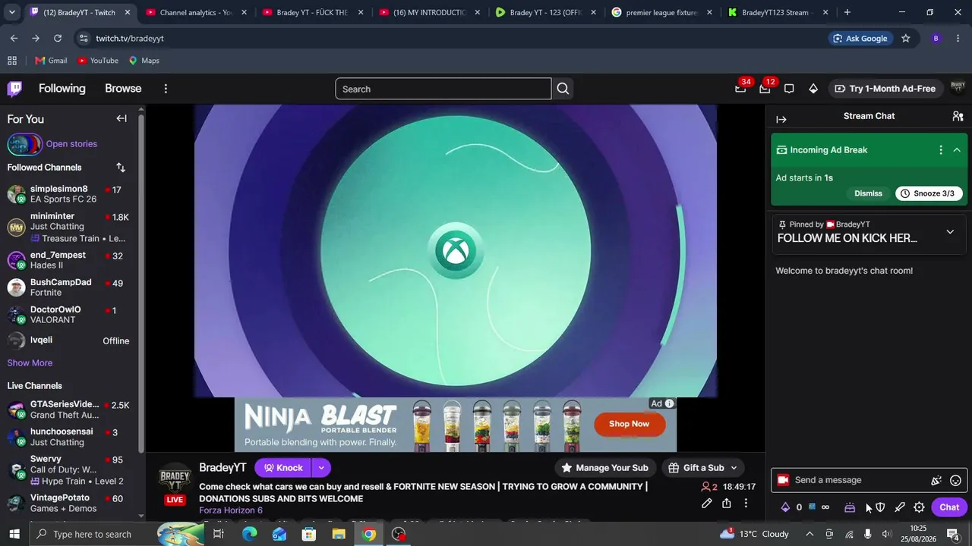This screenshot has height=546, width=972.
Task: Click the Ask Google button
Action: 860,39
